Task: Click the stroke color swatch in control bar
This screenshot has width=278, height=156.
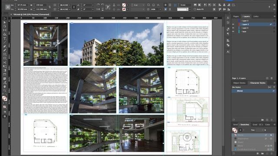Action: 124,9
